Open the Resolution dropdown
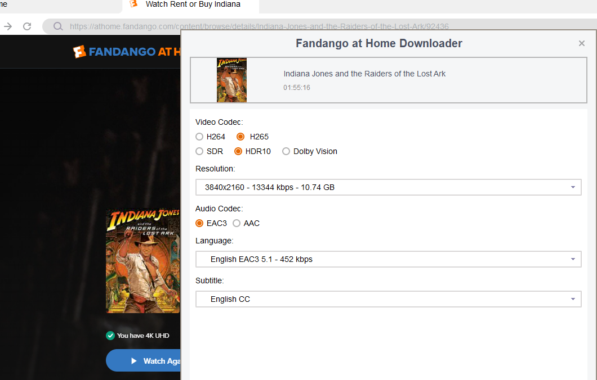Viewport: 597px width, 380px height. [x=389, y=187]
